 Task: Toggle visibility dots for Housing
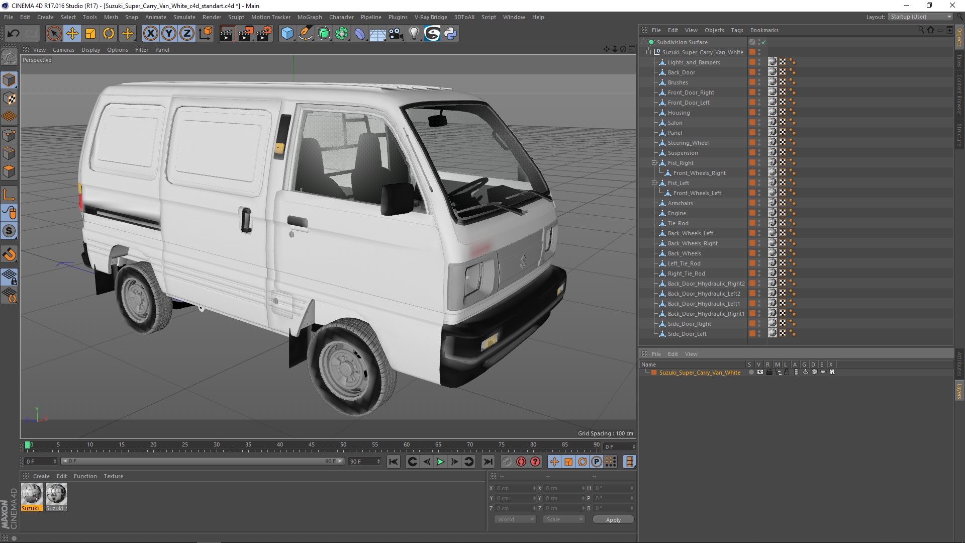759,113
